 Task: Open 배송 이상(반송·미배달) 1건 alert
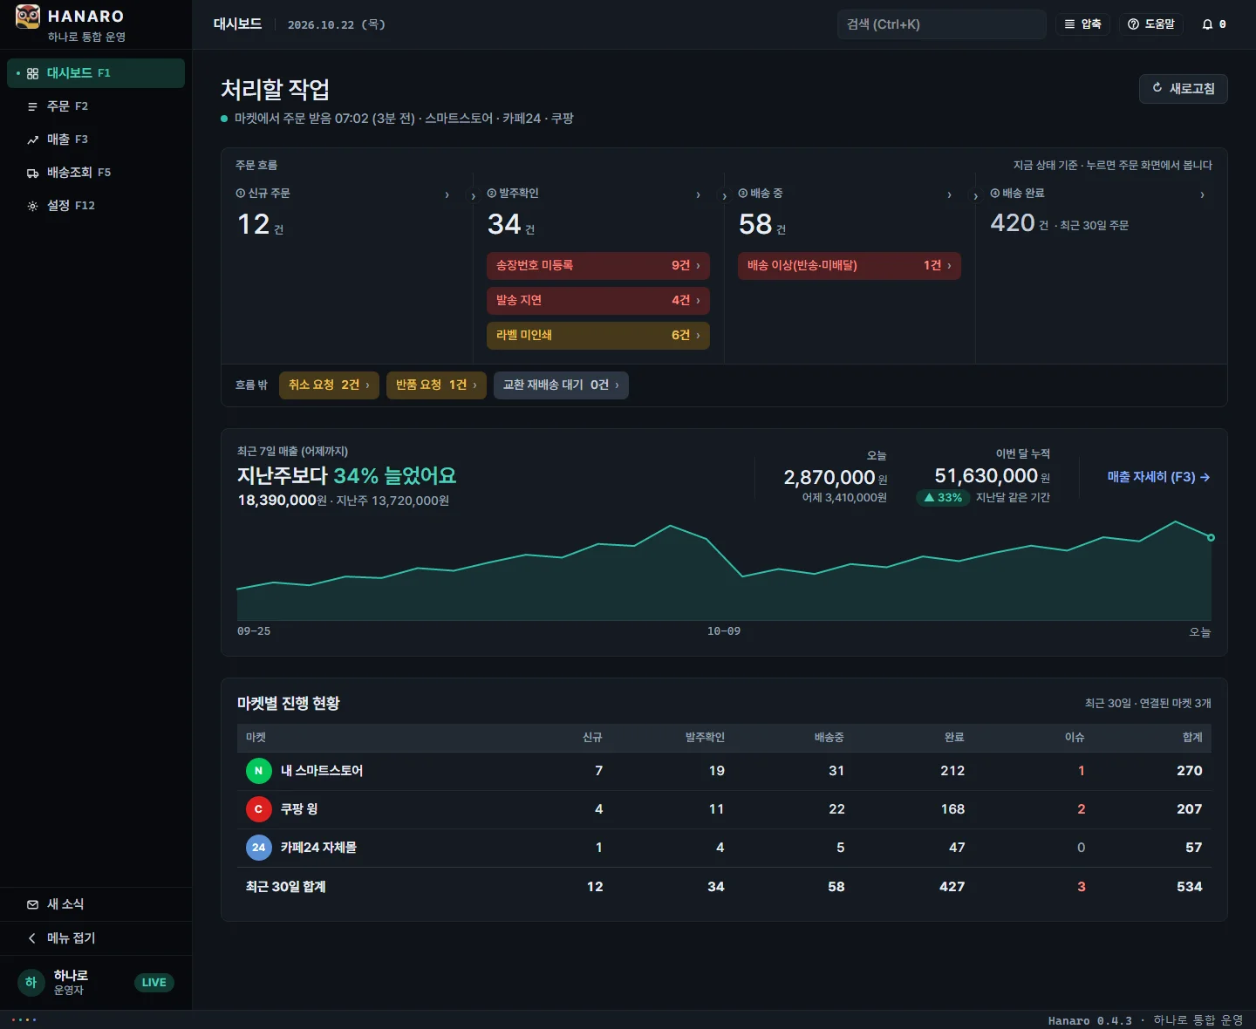coord(850,266)
